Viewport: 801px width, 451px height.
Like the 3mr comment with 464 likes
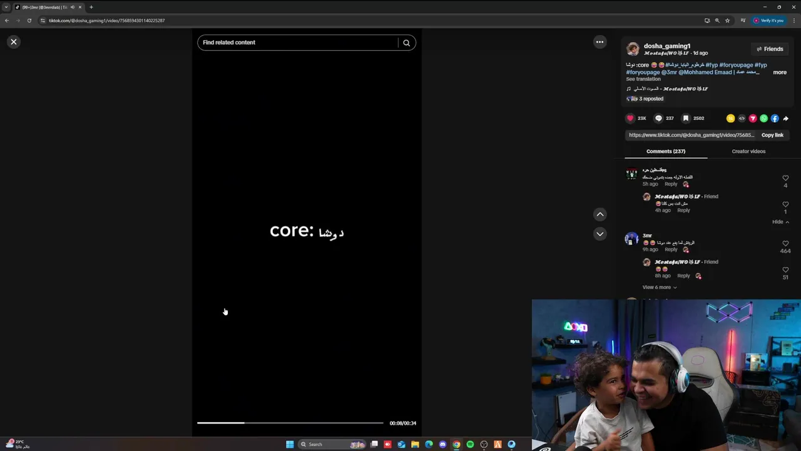click(x=785, y=244)
